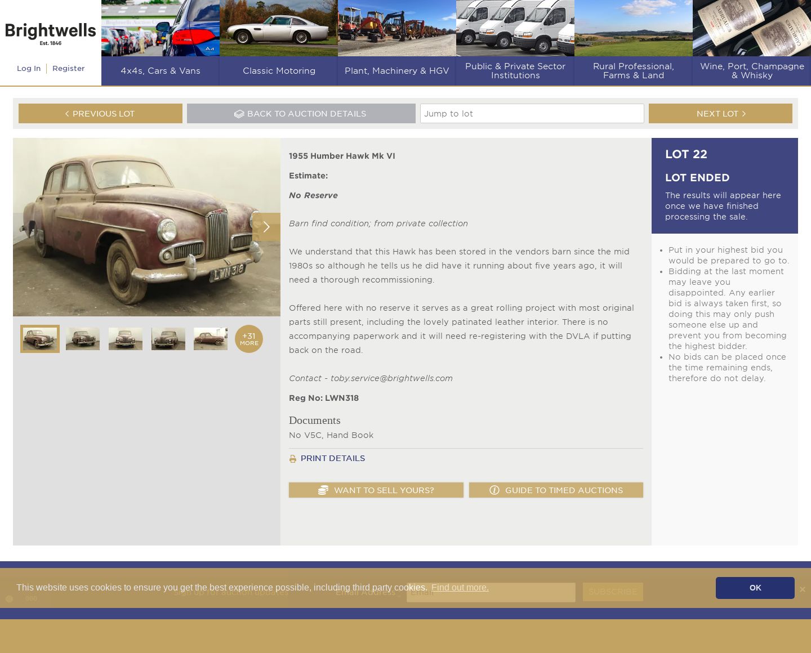Select the third car thumbnail
This screenshot has height=653, width=811.
[x=126, y=339]
